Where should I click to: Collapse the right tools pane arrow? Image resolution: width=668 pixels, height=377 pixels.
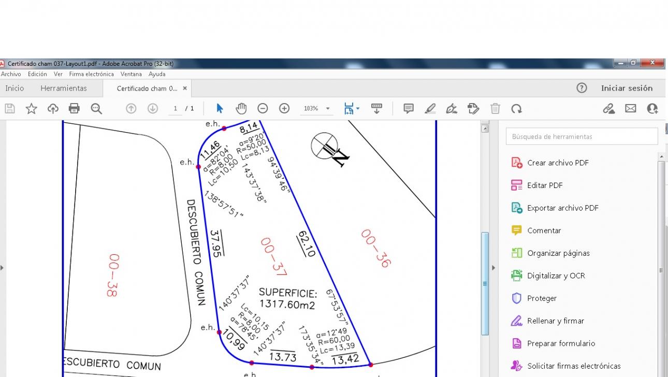point(493,268)
